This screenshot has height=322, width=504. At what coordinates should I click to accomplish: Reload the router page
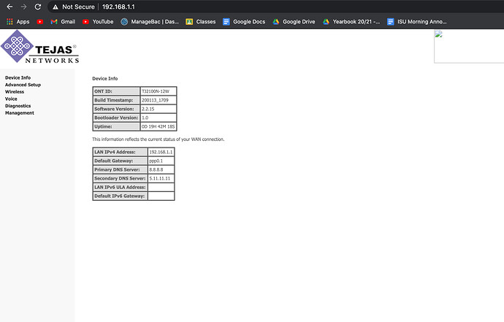tap(39, 7)
